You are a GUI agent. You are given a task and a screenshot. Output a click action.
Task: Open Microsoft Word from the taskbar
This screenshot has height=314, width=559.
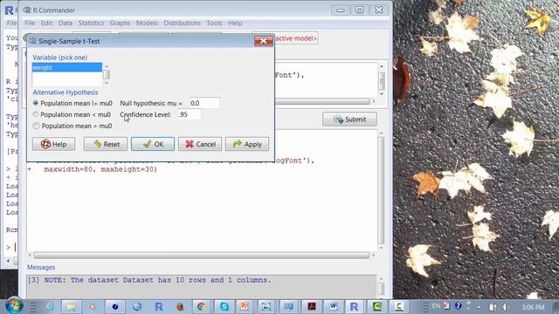(x=334, y=306)
